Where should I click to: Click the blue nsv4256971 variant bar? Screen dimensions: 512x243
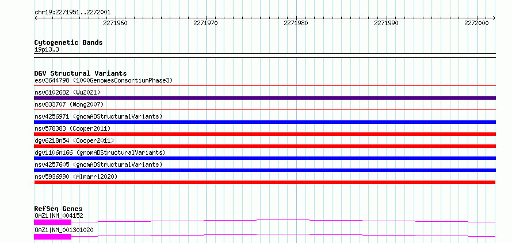coord(265,122)
